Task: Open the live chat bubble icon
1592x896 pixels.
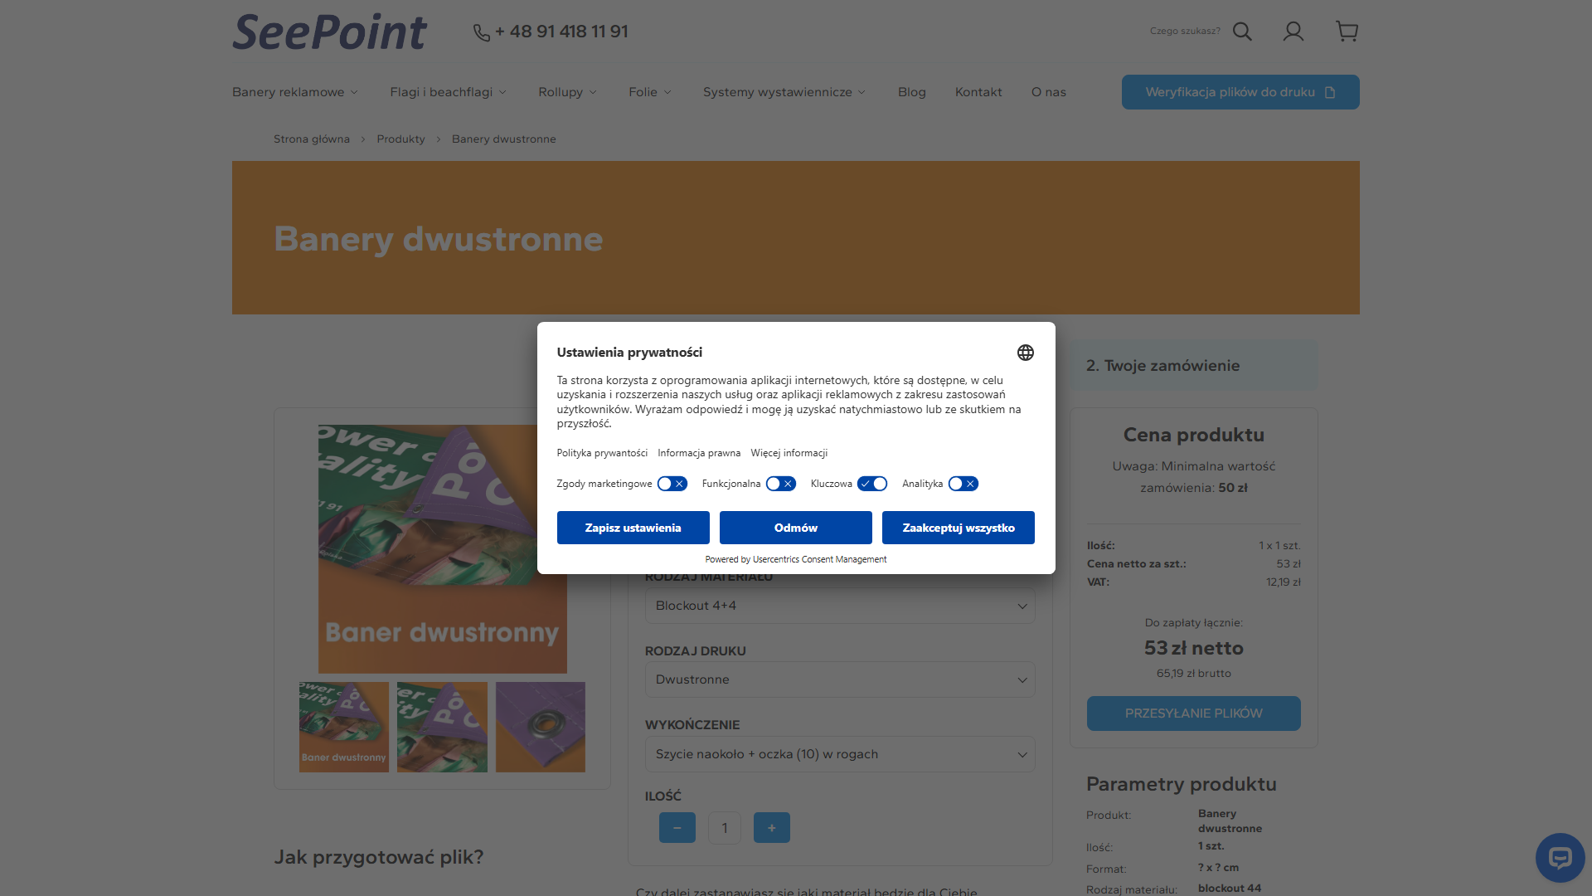Action: point(1560,858)
